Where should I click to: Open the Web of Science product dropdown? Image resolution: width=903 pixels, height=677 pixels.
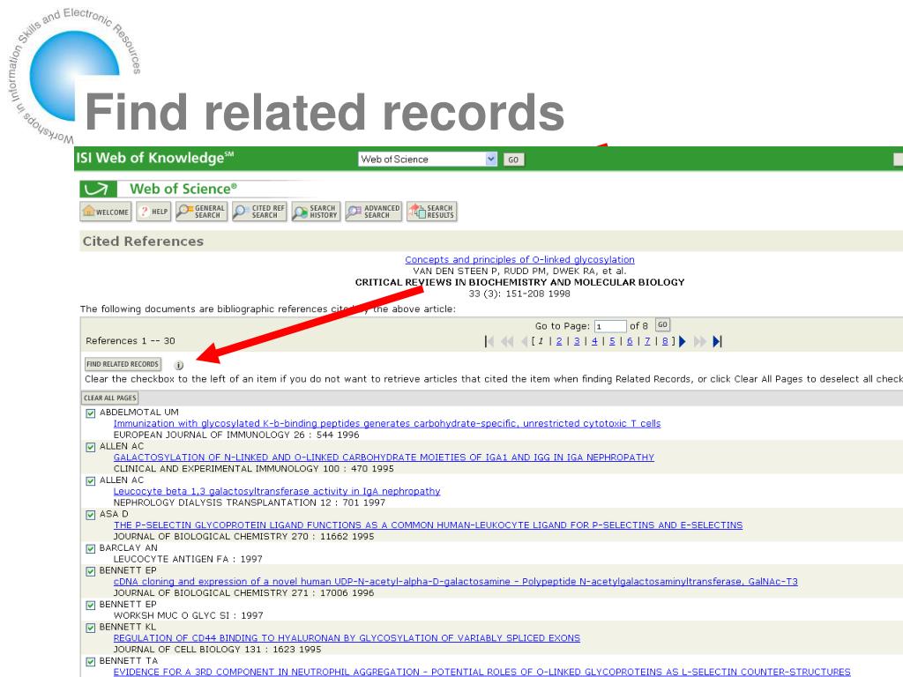(428, 159)
